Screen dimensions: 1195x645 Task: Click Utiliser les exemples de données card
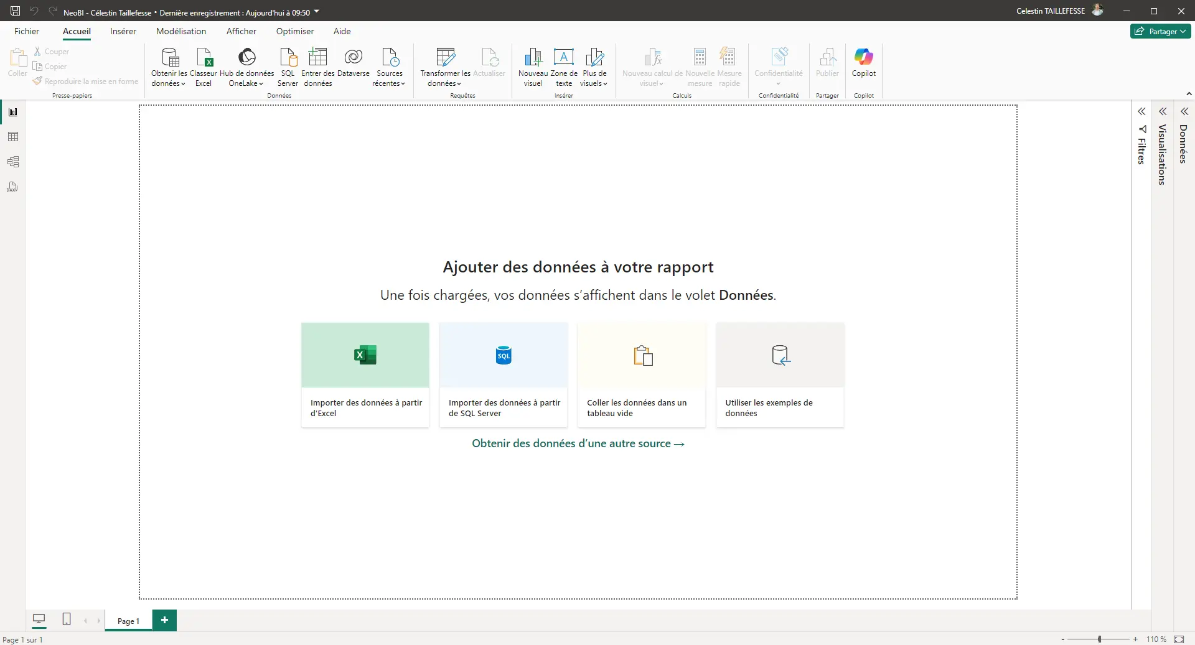pyautogui.click(x=780, y=374)
